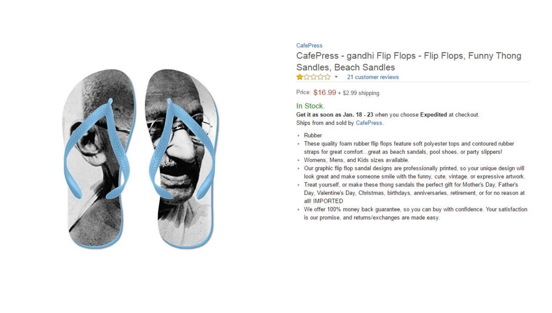Click the $16.99 price
552x313 pixels.
pyautogui.click(x=325, y=92)
